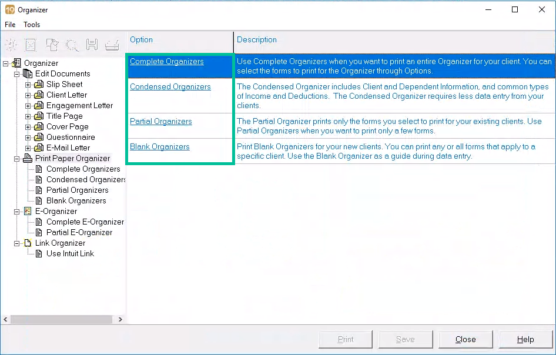Collapse the root Organizer tree node
Viewport: 556px width, 355px height.
(5, 63)
